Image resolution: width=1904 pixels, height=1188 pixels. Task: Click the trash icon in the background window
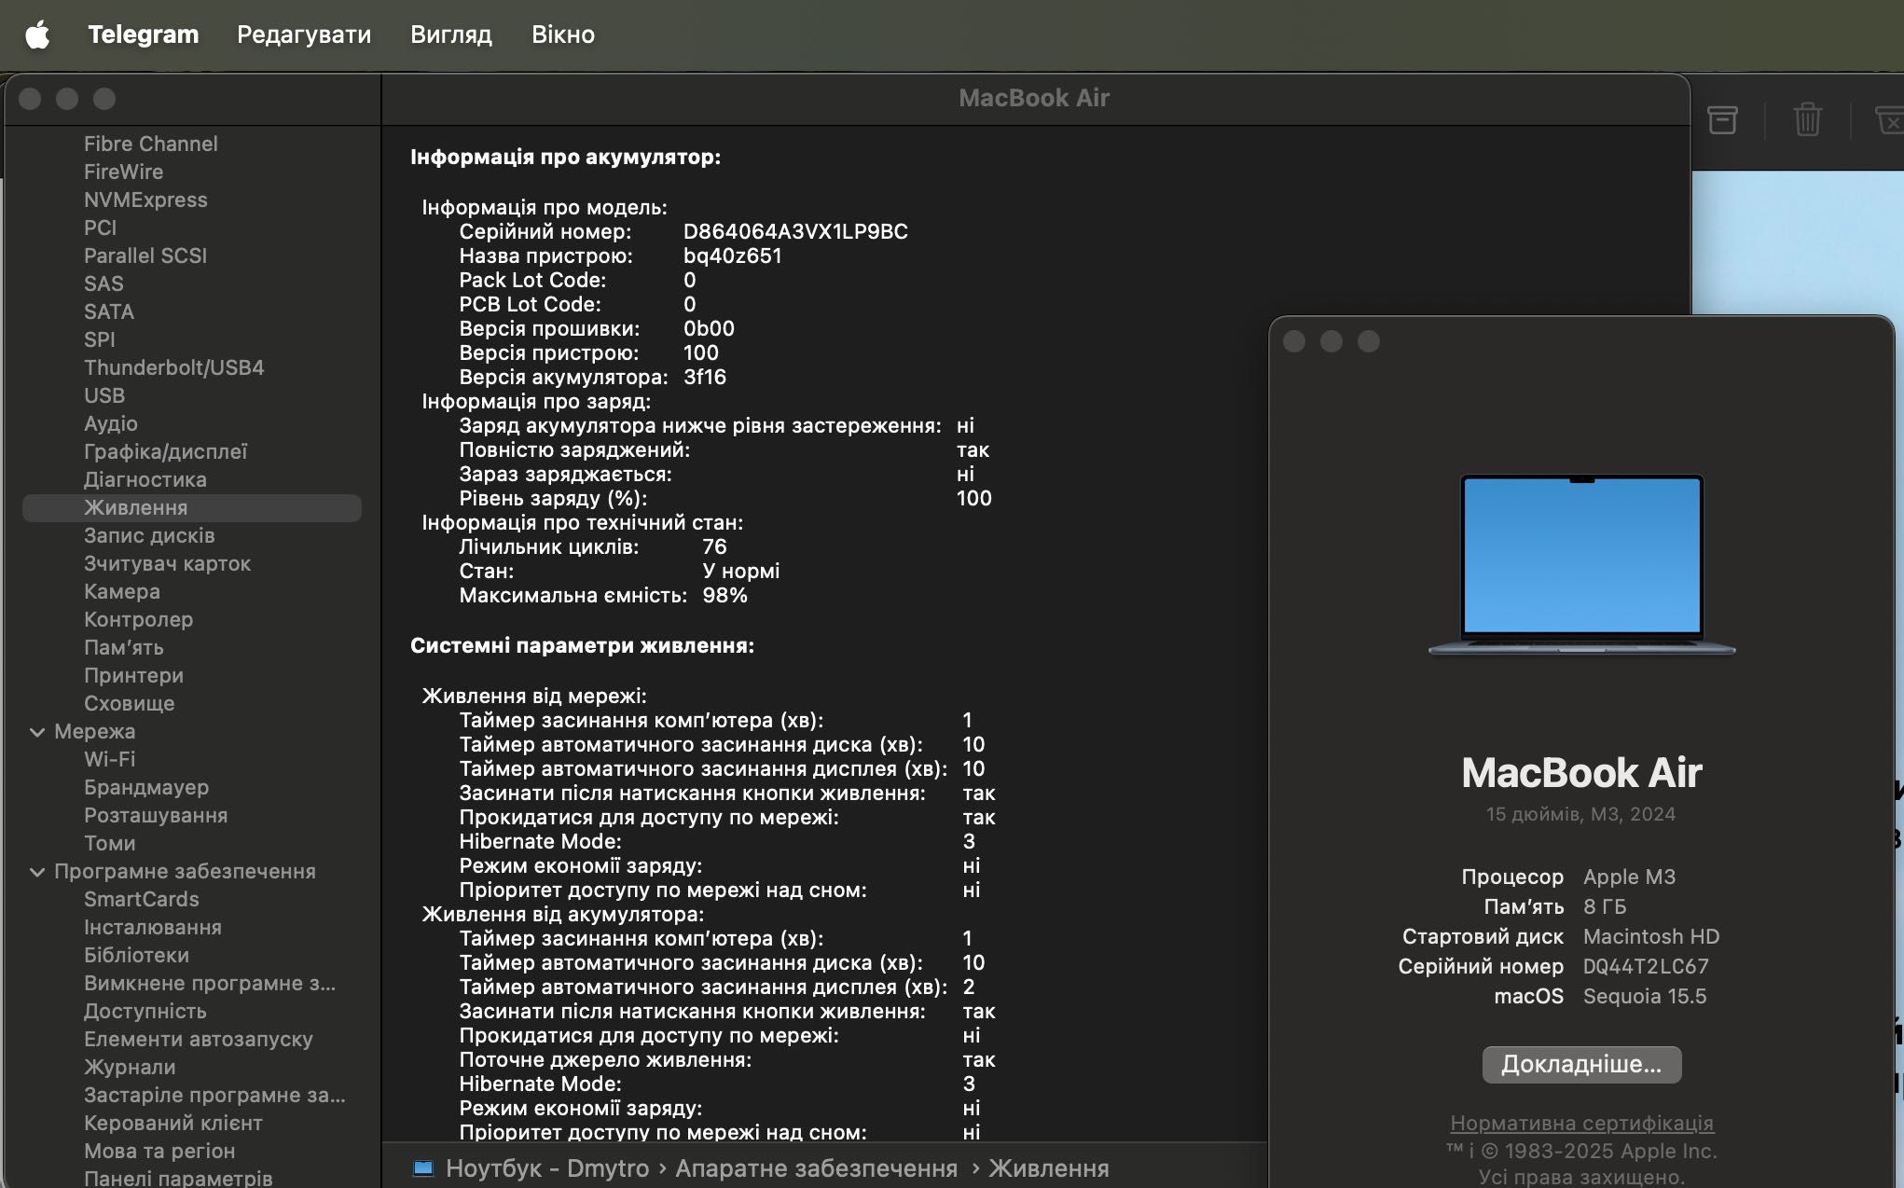point(1807,119)
